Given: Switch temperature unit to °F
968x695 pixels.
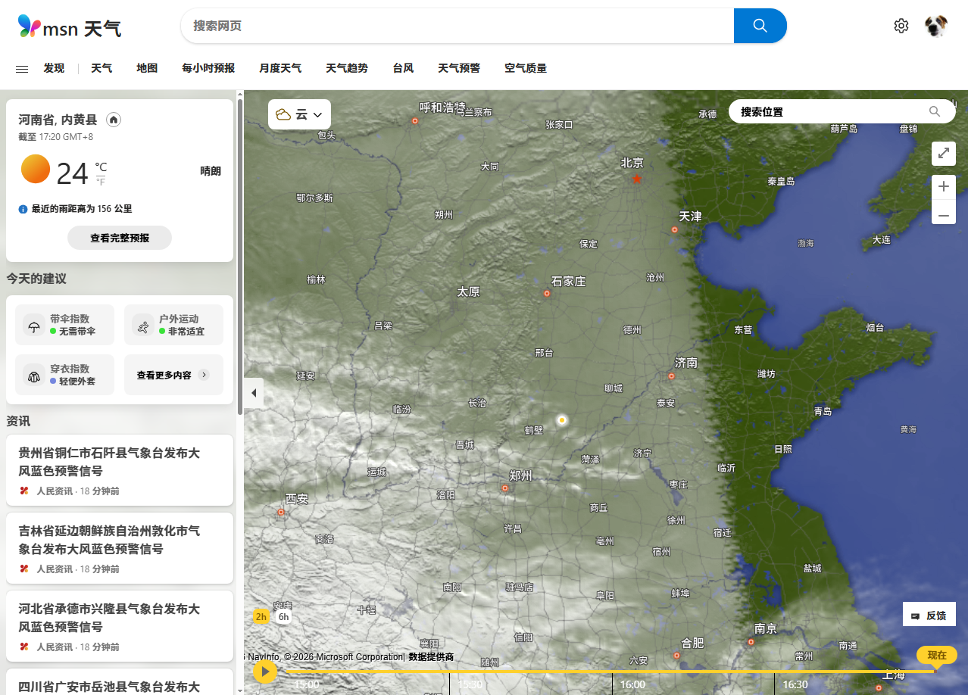Looking at the screenshot, I should [x=101, y=182].
